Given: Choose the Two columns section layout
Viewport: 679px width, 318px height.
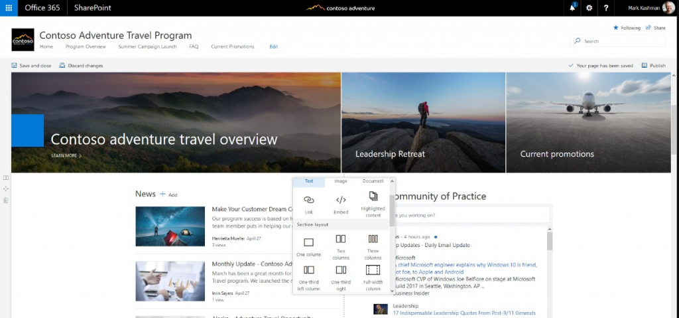Looking at the screenshot, I should click(341, 246).
